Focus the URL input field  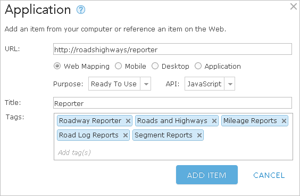[172, 49]
